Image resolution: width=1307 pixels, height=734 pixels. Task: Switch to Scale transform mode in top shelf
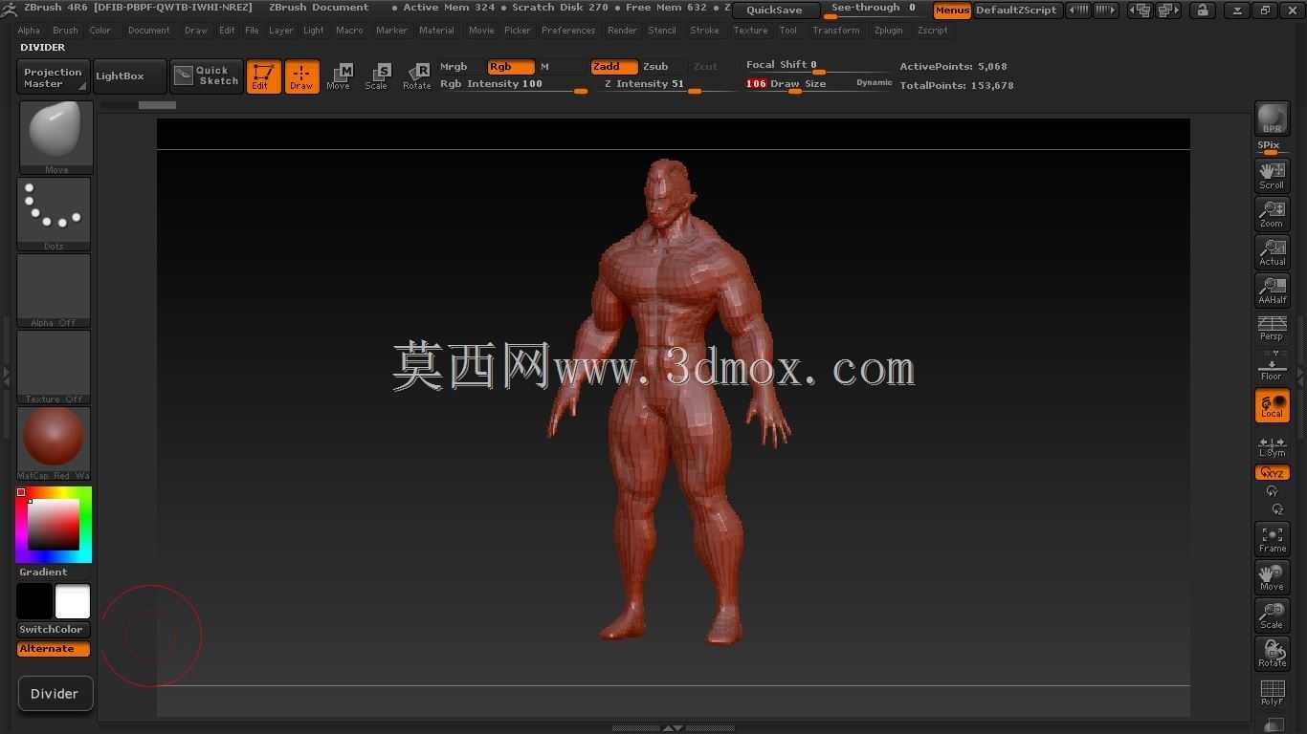[x=377, y=76]
